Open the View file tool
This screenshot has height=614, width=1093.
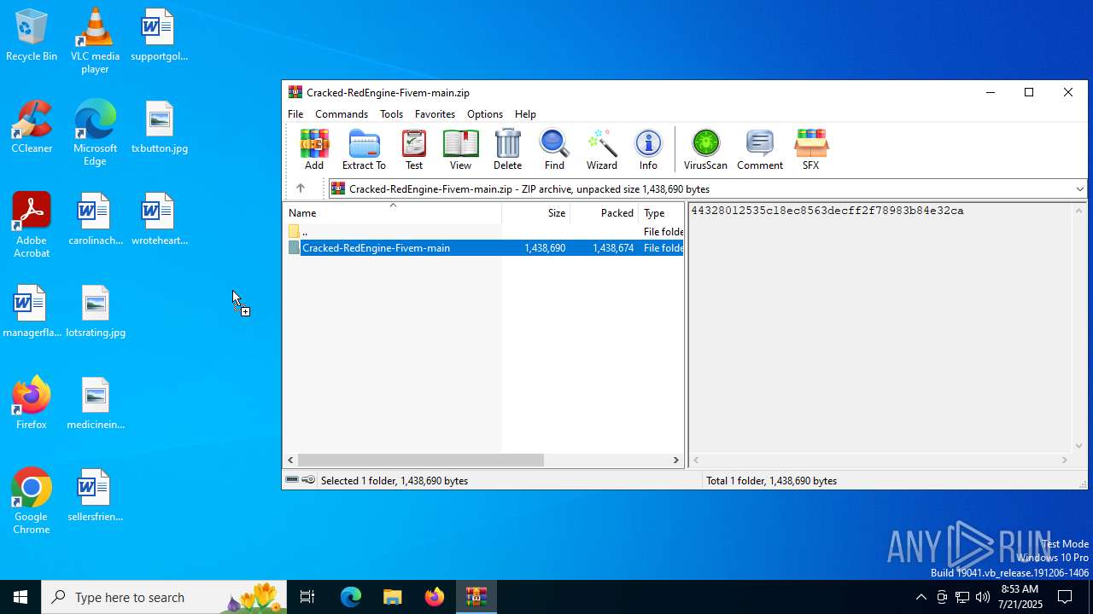pos(460,149)
